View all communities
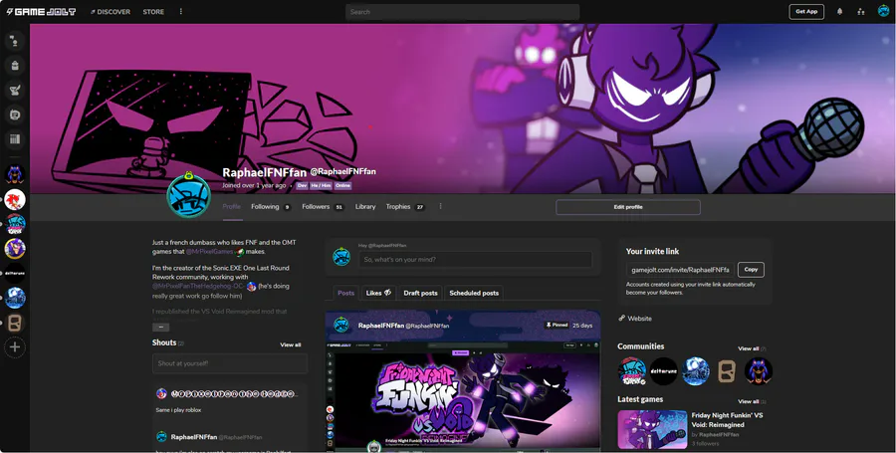The image size is (896, 453). (748, 347)
